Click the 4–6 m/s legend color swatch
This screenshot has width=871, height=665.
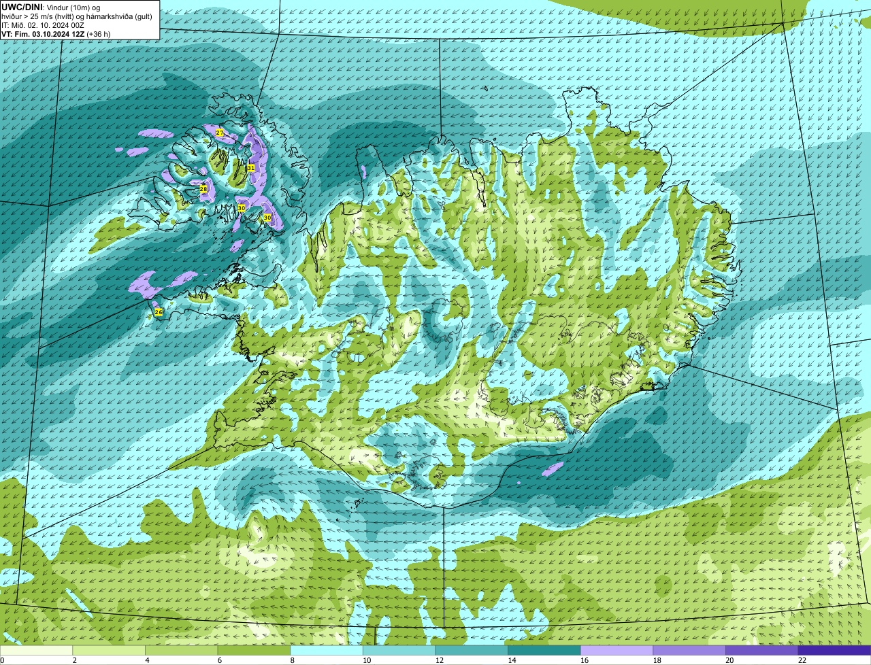(181, 650)
